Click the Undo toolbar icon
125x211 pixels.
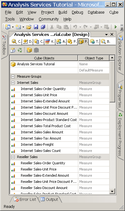(75, 27)
